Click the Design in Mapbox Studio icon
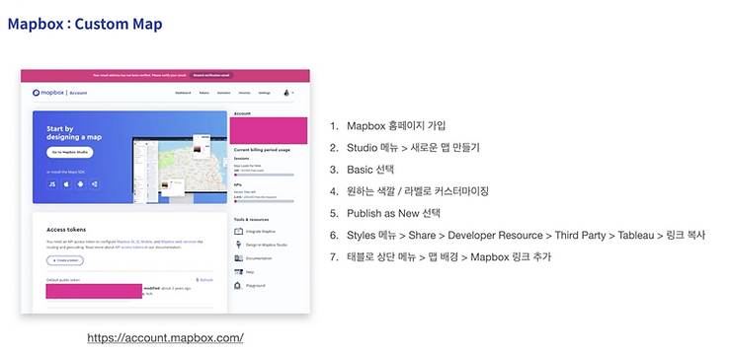The image size is (731, 355). point(238,245)
